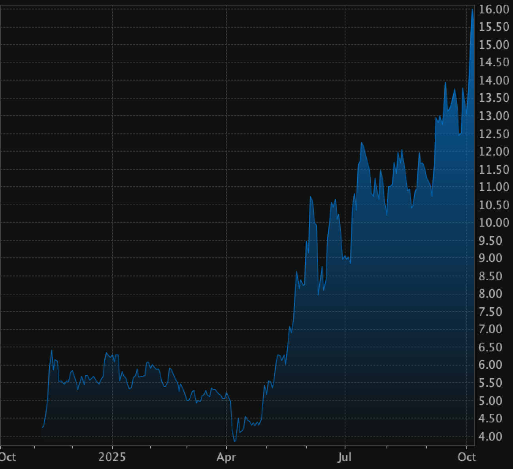This screenshot has height=469, width=513.
Task: Click the 12.50 price axis label
Action: pos(494,134)
